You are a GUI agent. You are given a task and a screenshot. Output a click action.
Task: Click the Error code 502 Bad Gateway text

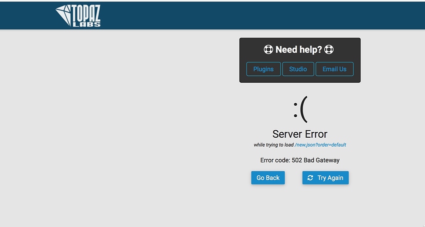pos(299,160)
